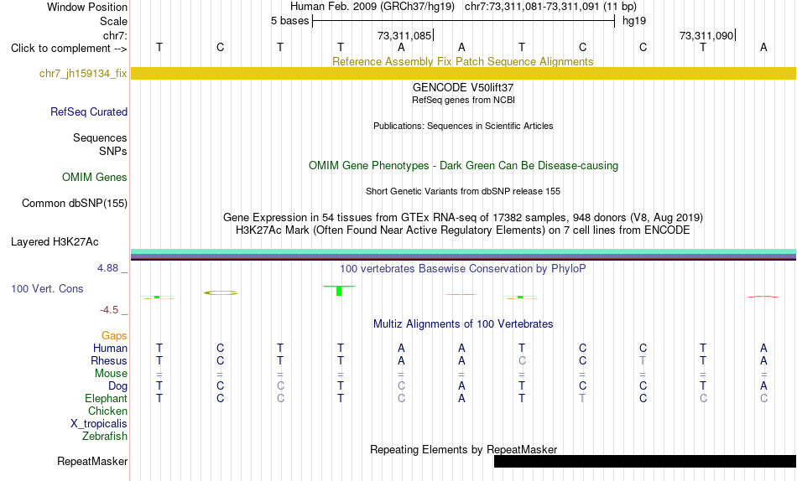Click the Chicken species row label

point(107,411)
